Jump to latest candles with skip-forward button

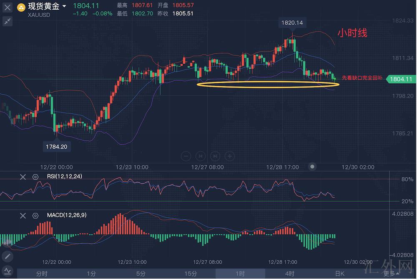[215, 156]
